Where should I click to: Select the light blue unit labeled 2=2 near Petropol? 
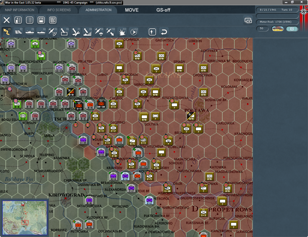click(149, 201)
